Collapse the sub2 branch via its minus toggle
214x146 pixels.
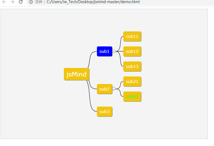114,89
